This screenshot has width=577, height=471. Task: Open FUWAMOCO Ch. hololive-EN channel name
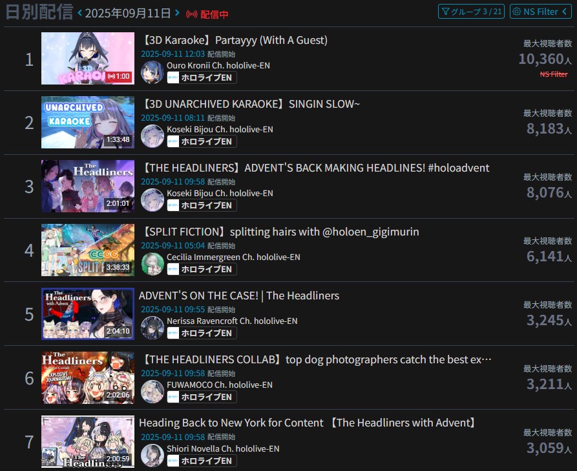point(220,385)
